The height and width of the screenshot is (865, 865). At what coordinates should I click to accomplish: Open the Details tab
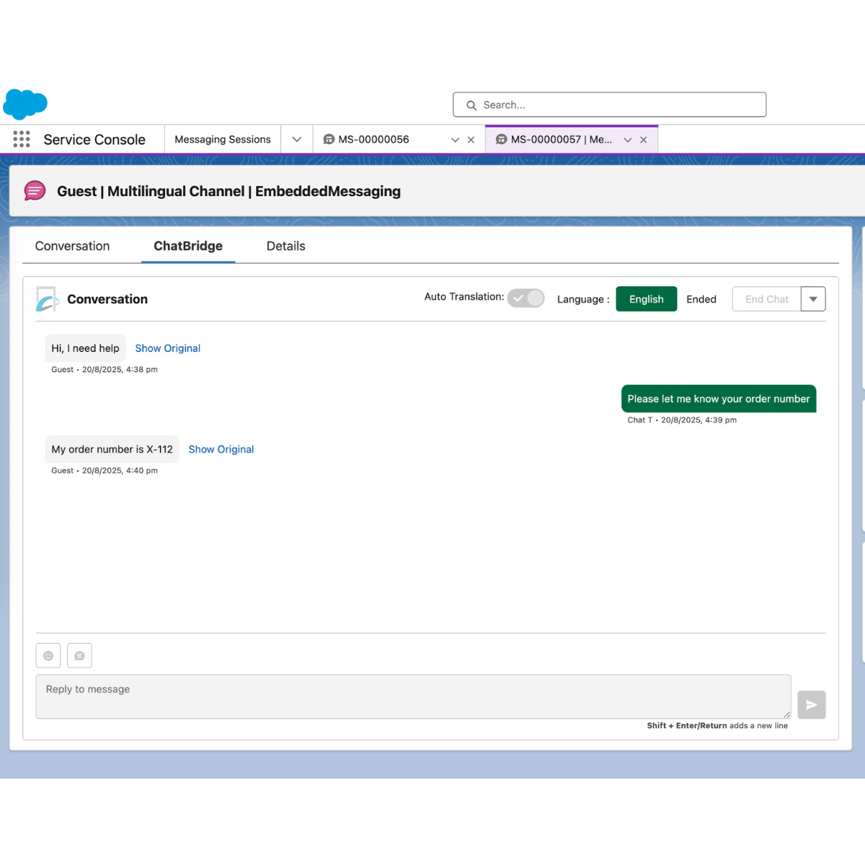click(x=286, y=246)
